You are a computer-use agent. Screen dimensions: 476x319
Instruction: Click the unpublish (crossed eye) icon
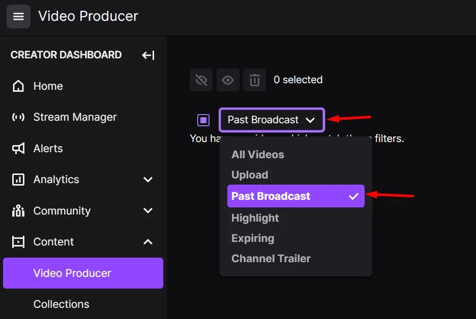point(201,80)
